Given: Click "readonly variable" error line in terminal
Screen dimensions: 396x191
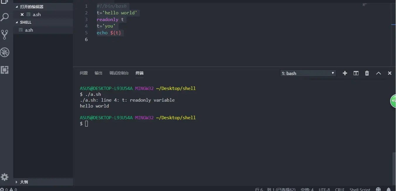Looking at the screenshot, I should 127,100.
